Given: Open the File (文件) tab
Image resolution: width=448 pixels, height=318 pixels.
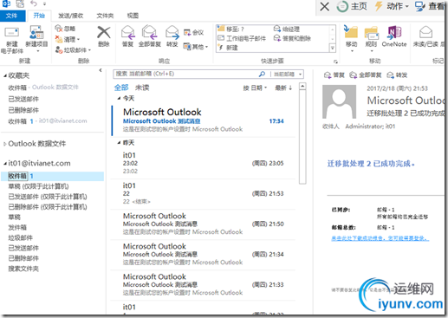Looking at the screenshot, I should coord(11,16).
